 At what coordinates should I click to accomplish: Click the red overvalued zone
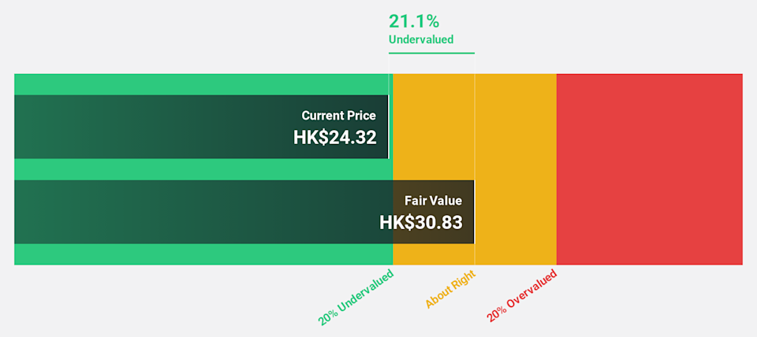pyautogui.click(x=649, y=169)
